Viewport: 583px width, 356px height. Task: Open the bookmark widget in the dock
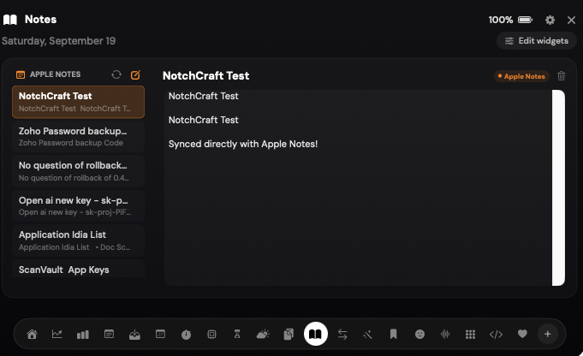394,334
